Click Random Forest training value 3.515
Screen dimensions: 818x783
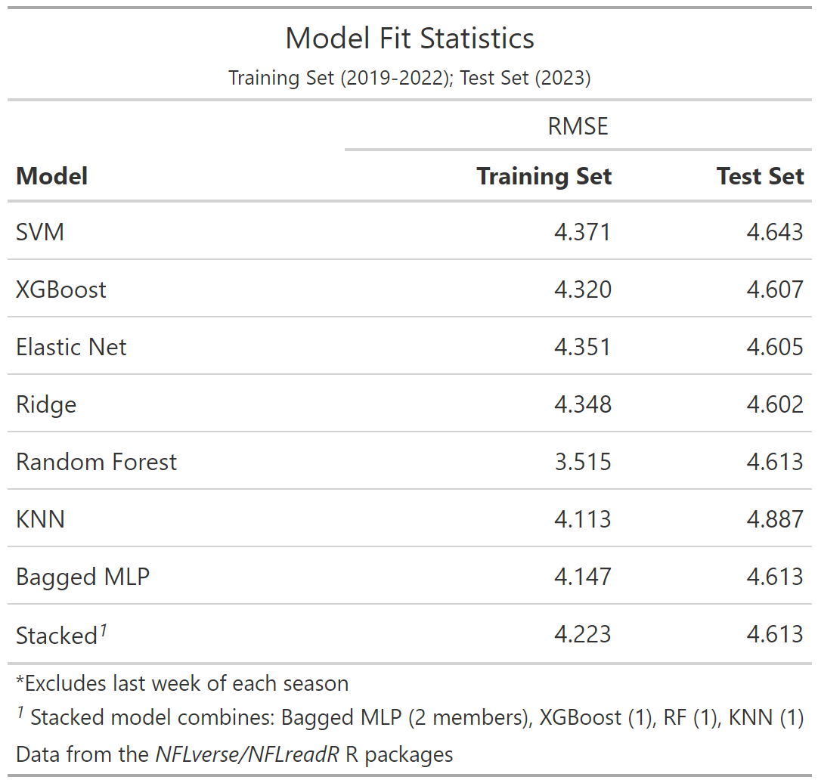pos(582,462)
